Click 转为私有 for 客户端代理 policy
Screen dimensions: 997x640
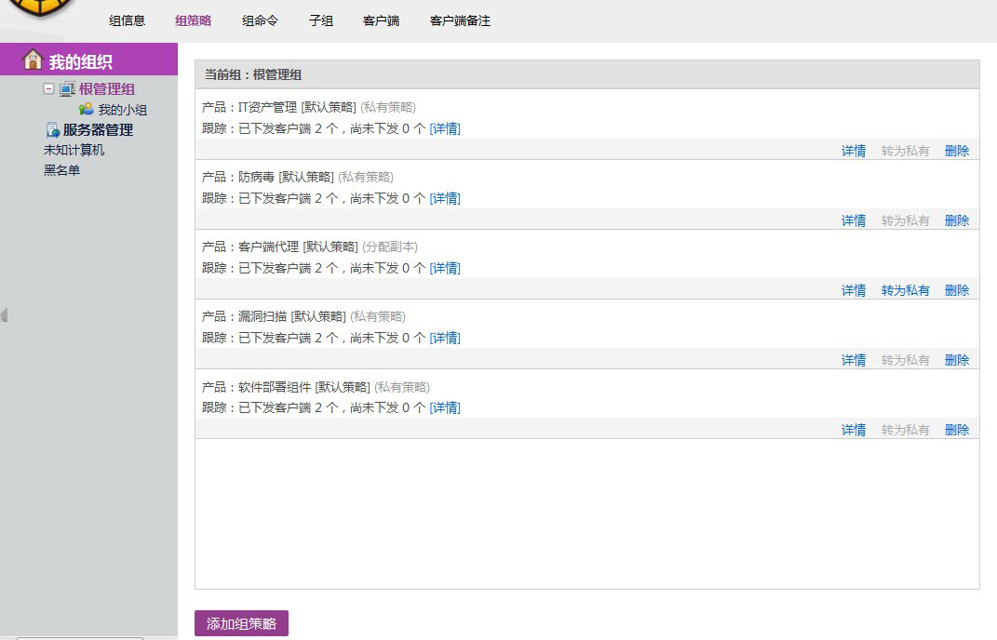(x=905, y=290)
